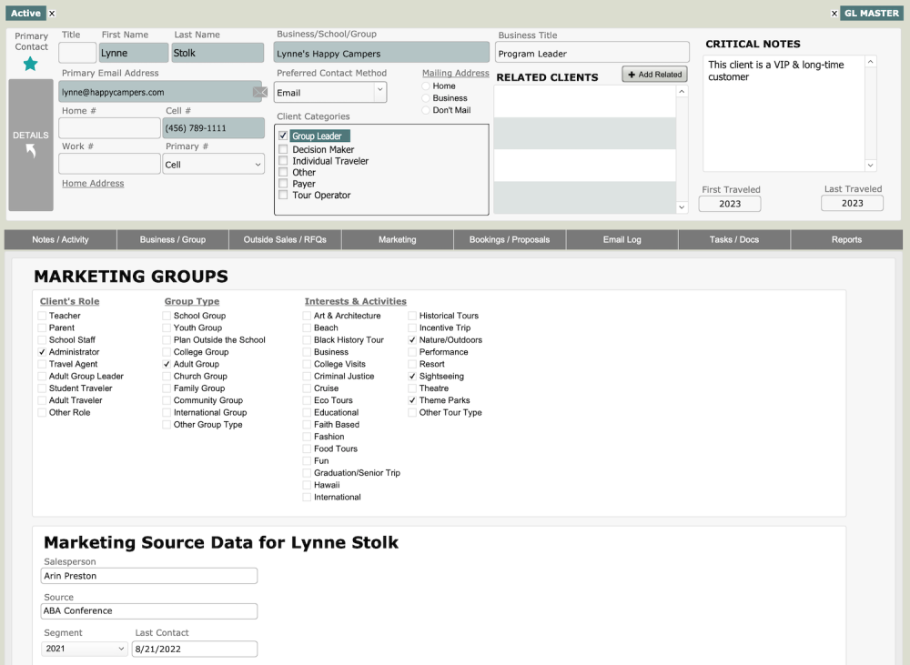Open the Bookings / Proposals tab

[x=510, y=239]
